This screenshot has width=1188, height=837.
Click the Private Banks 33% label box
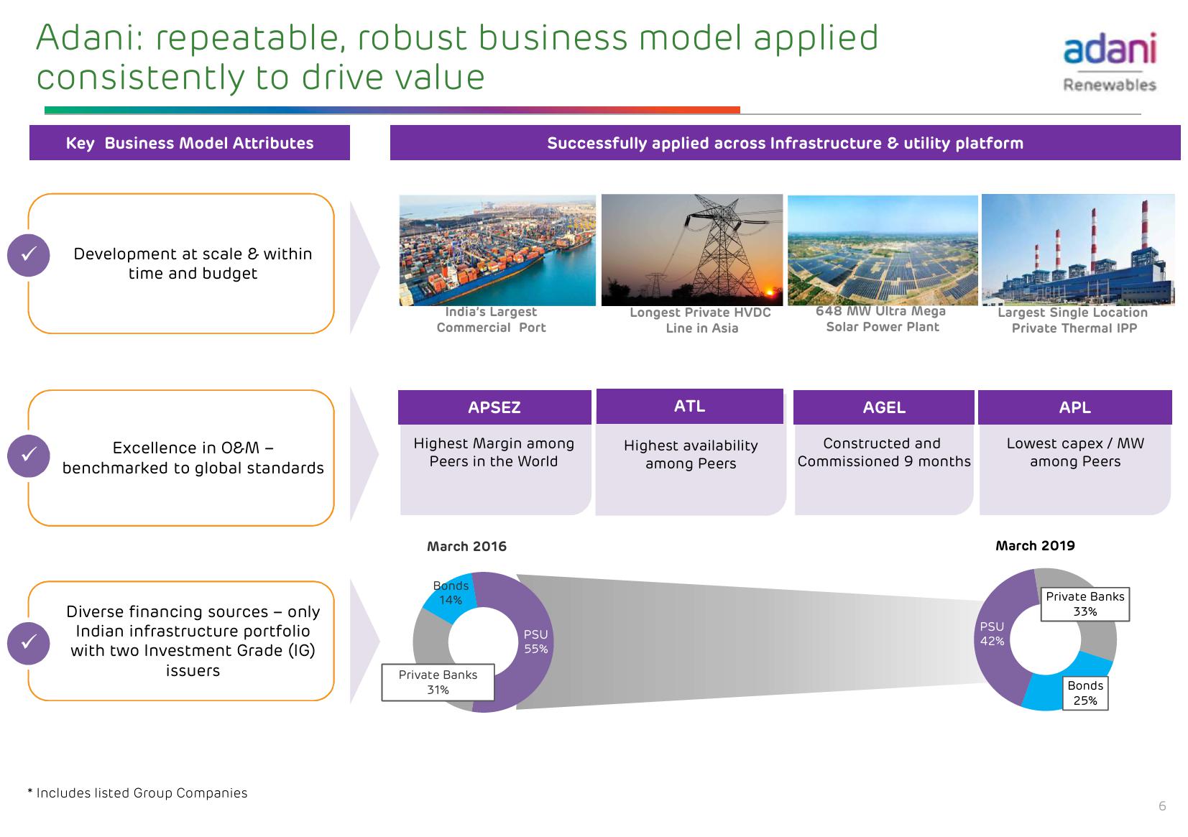tap(1085, 604)
